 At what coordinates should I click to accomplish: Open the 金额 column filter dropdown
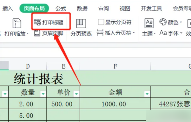[x=147, y=94]
